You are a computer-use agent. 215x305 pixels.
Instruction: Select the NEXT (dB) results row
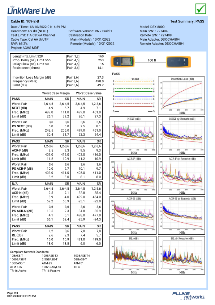(56, 108)
